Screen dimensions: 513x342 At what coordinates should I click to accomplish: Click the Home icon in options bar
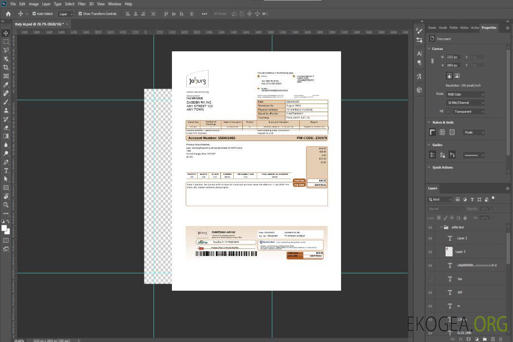click(8, 14)
